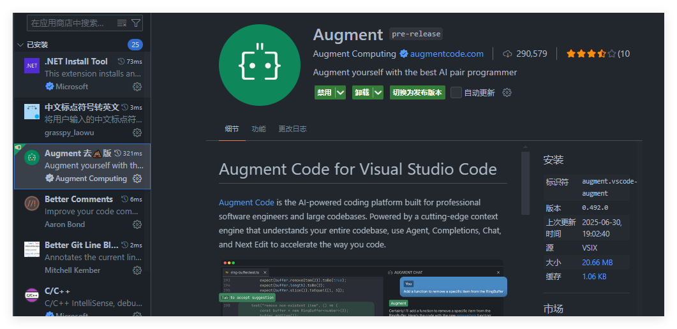Click the Augment extension title heading
This screenshot has width=677, height=329.
click(348, 34)
